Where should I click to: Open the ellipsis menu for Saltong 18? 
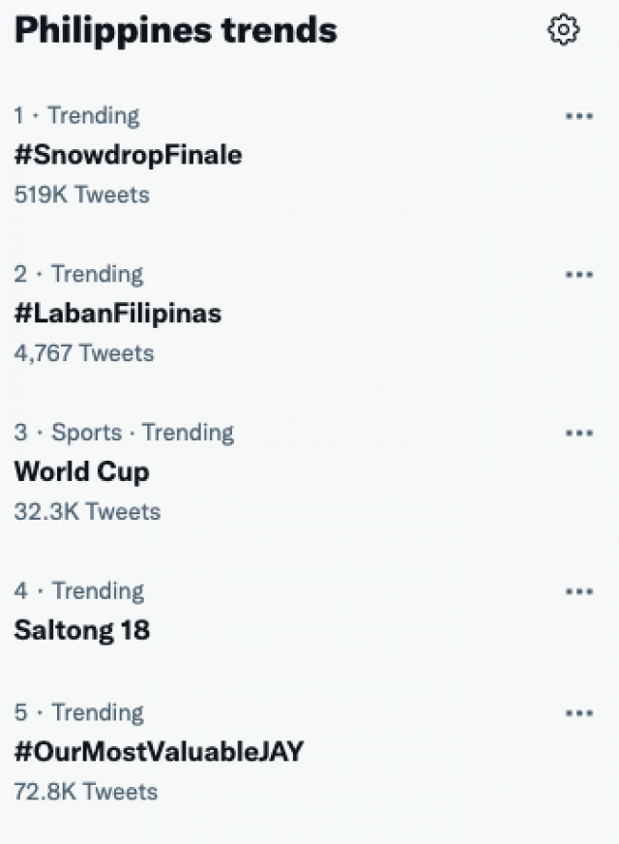tap(578, 591)
